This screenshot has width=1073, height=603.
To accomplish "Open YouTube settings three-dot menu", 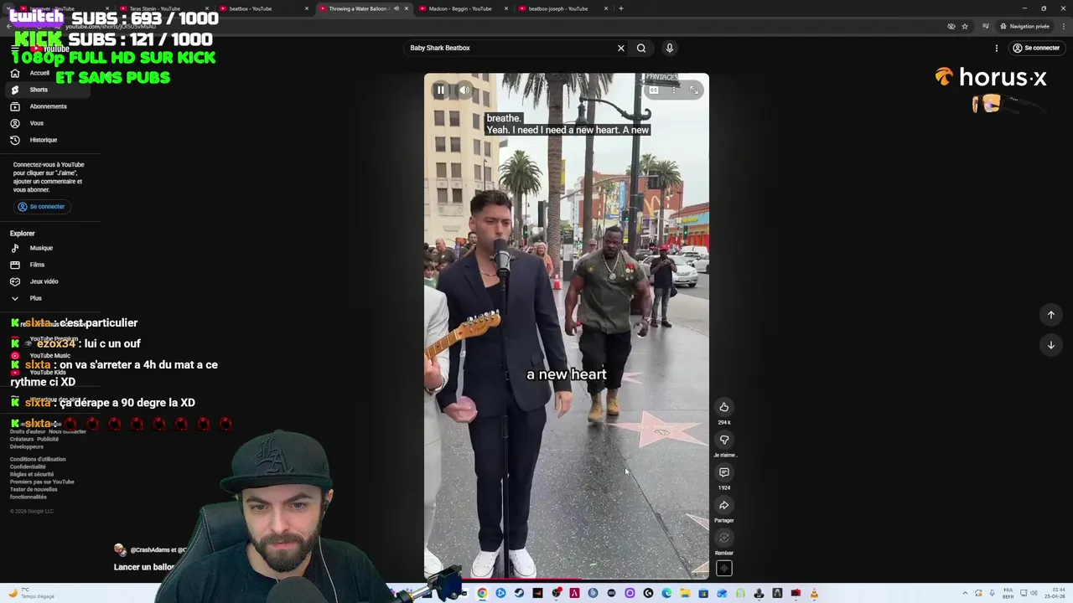I will 997,48.
